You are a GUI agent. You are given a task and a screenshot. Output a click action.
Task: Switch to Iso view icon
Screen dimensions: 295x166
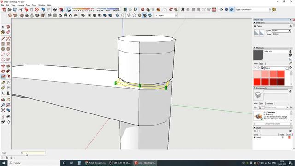pos(50,15)
